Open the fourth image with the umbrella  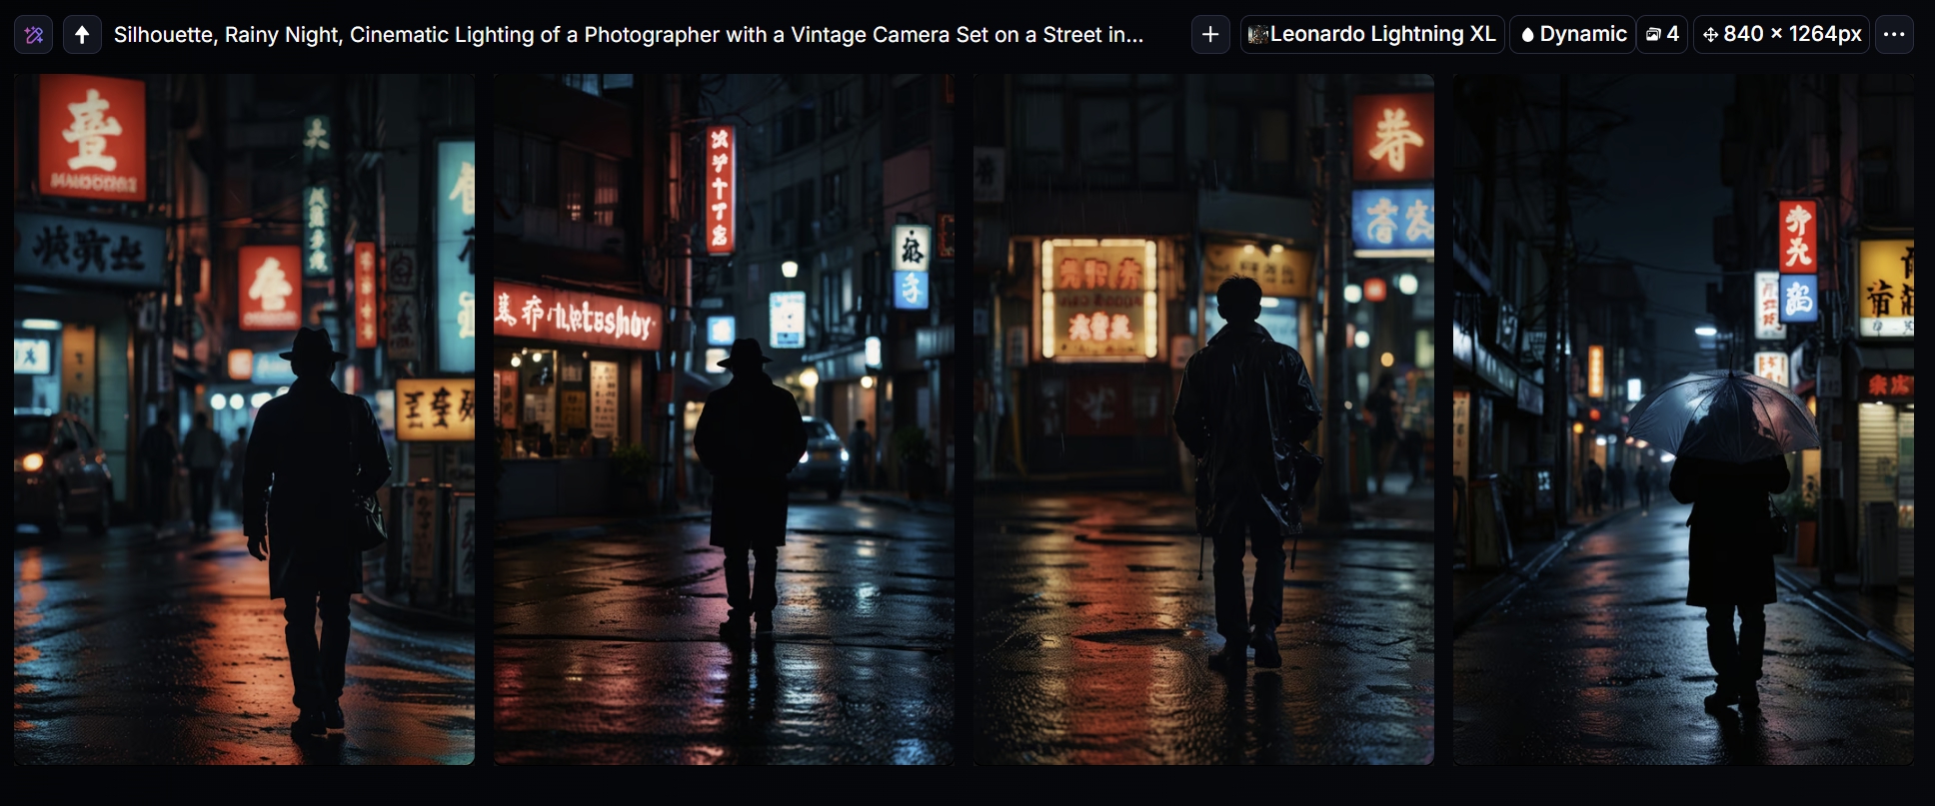[1683, 419]
